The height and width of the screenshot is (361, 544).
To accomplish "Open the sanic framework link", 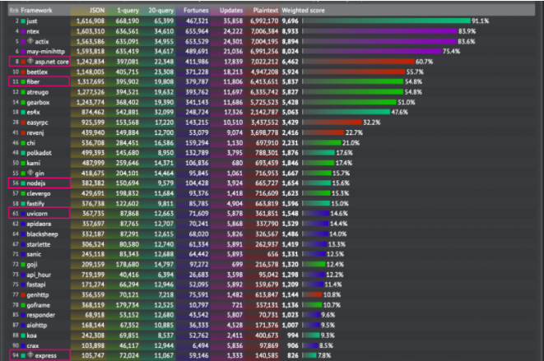I will click(34, 254).
